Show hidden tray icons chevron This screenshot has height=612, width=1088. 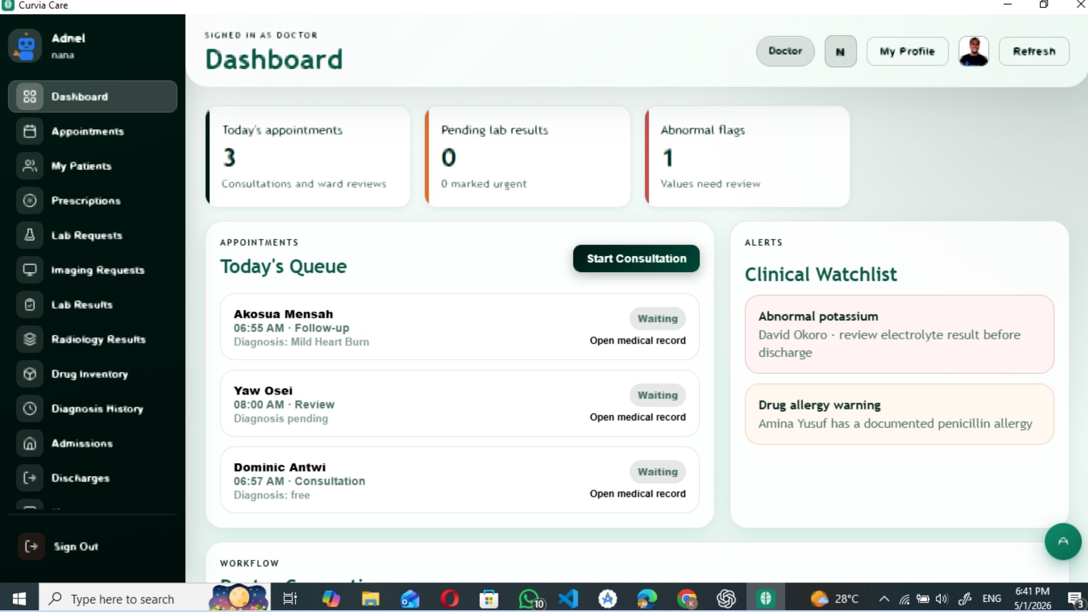pos(884,599)
